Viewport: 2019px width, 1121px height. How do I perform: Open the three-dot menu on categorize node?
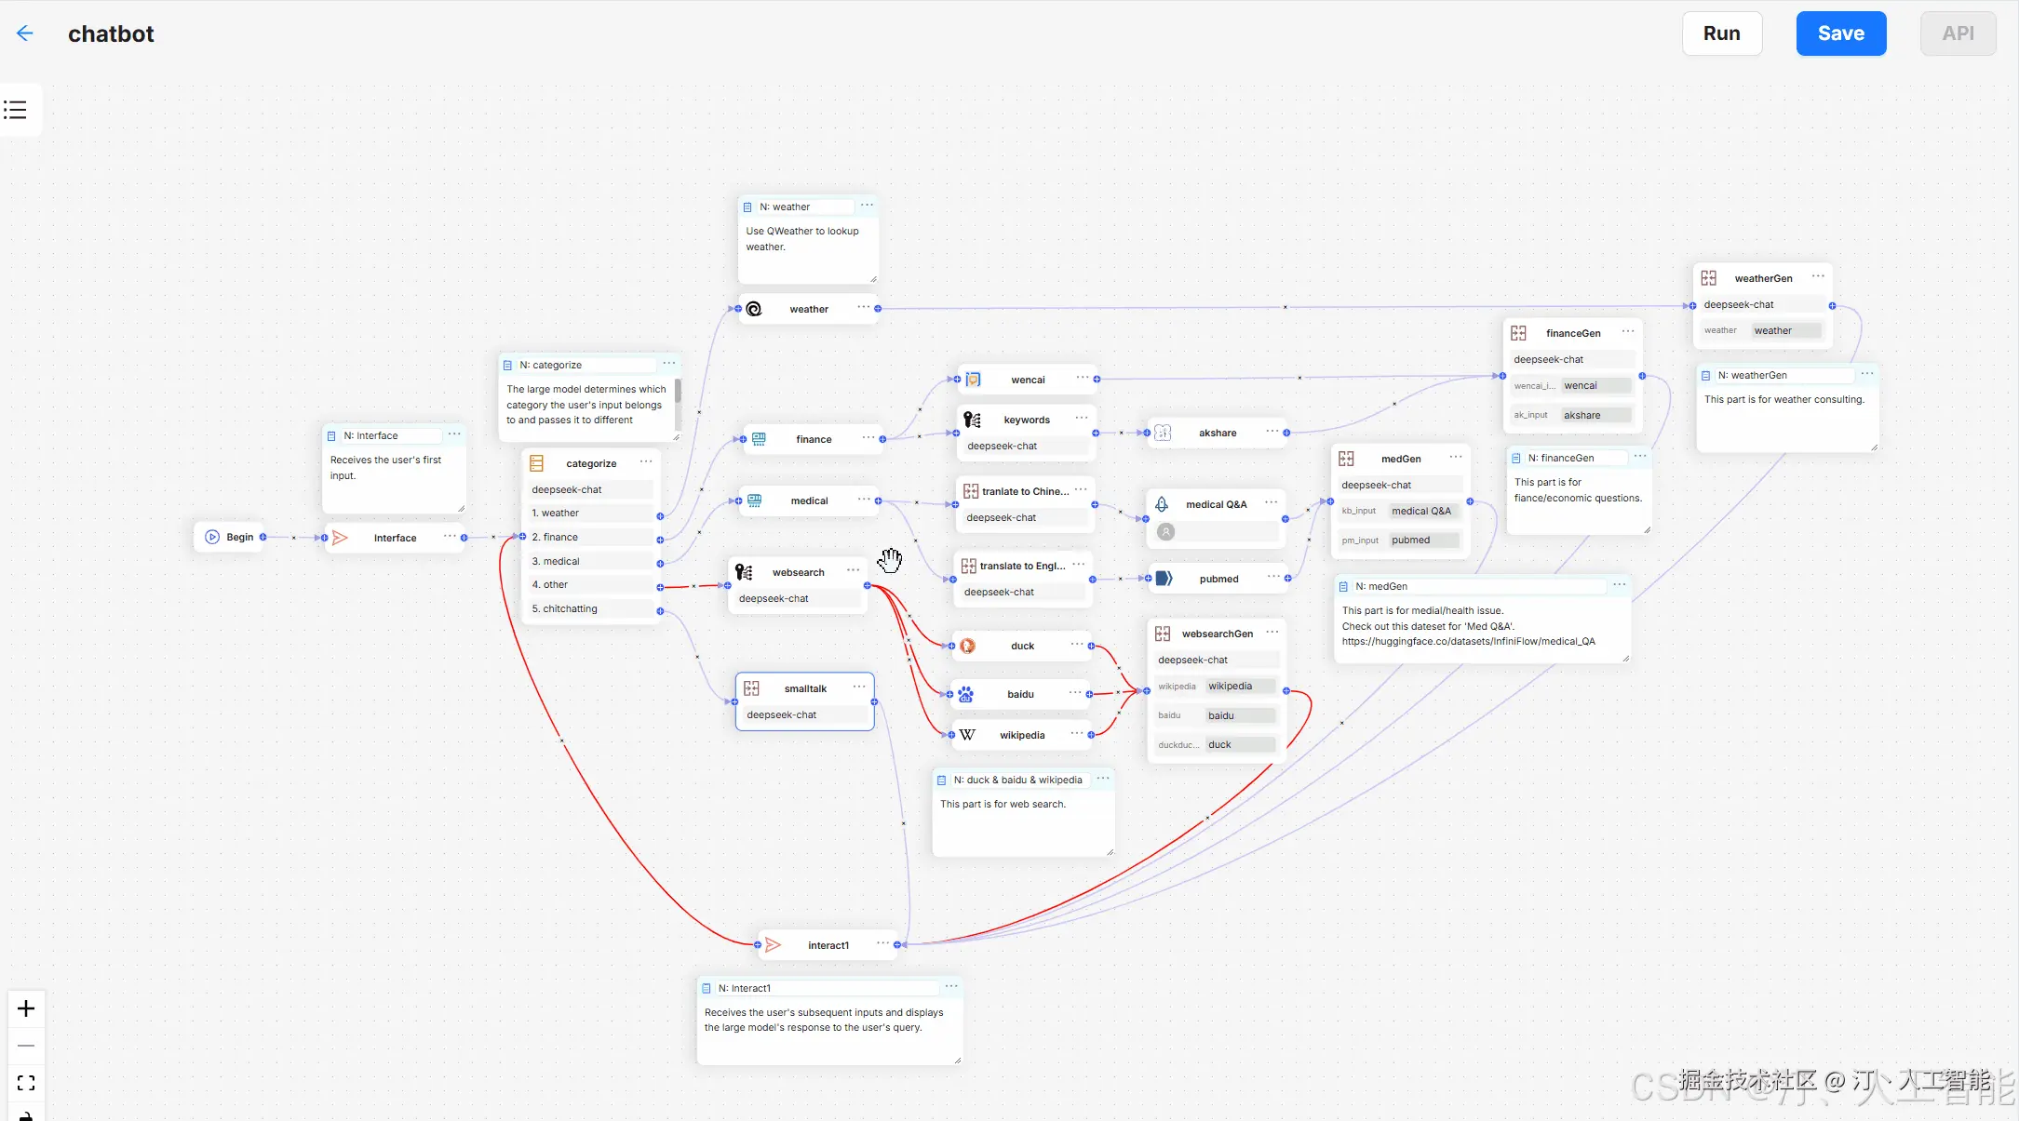[646, 462]
